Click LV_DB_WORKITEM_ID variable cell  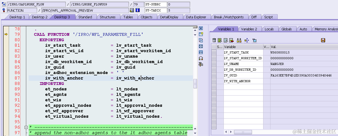(243, 70)
